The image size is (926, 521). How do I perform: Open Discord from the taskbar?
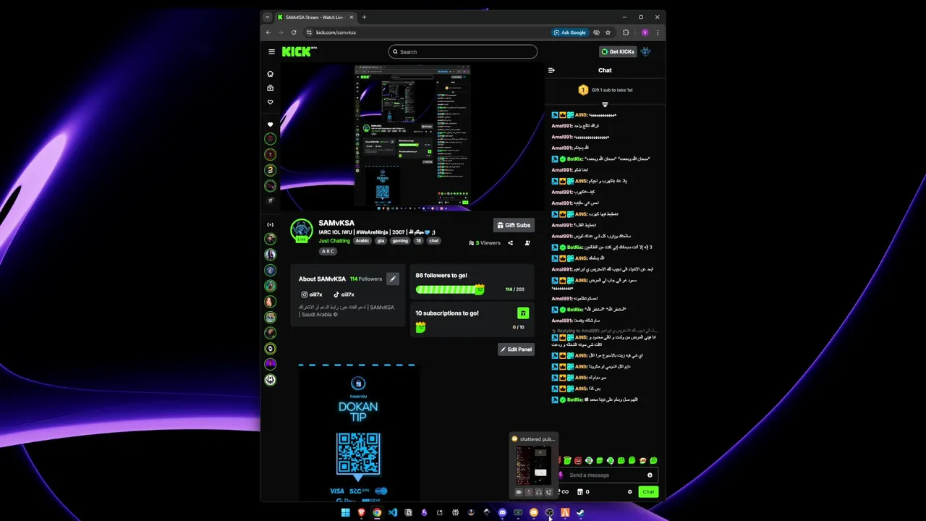(x=502, y=512)
